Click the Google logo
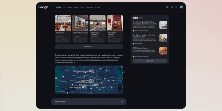The width and height of the screenshot is (222, 111). 43,7
